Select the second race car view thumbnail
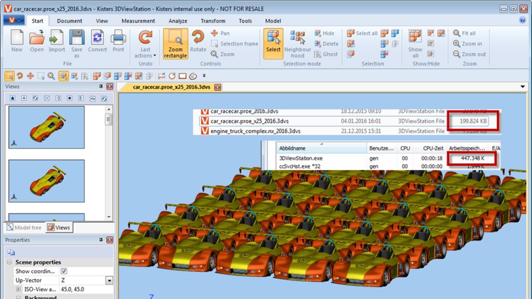532x299 pixels. [x=46, y=181]
